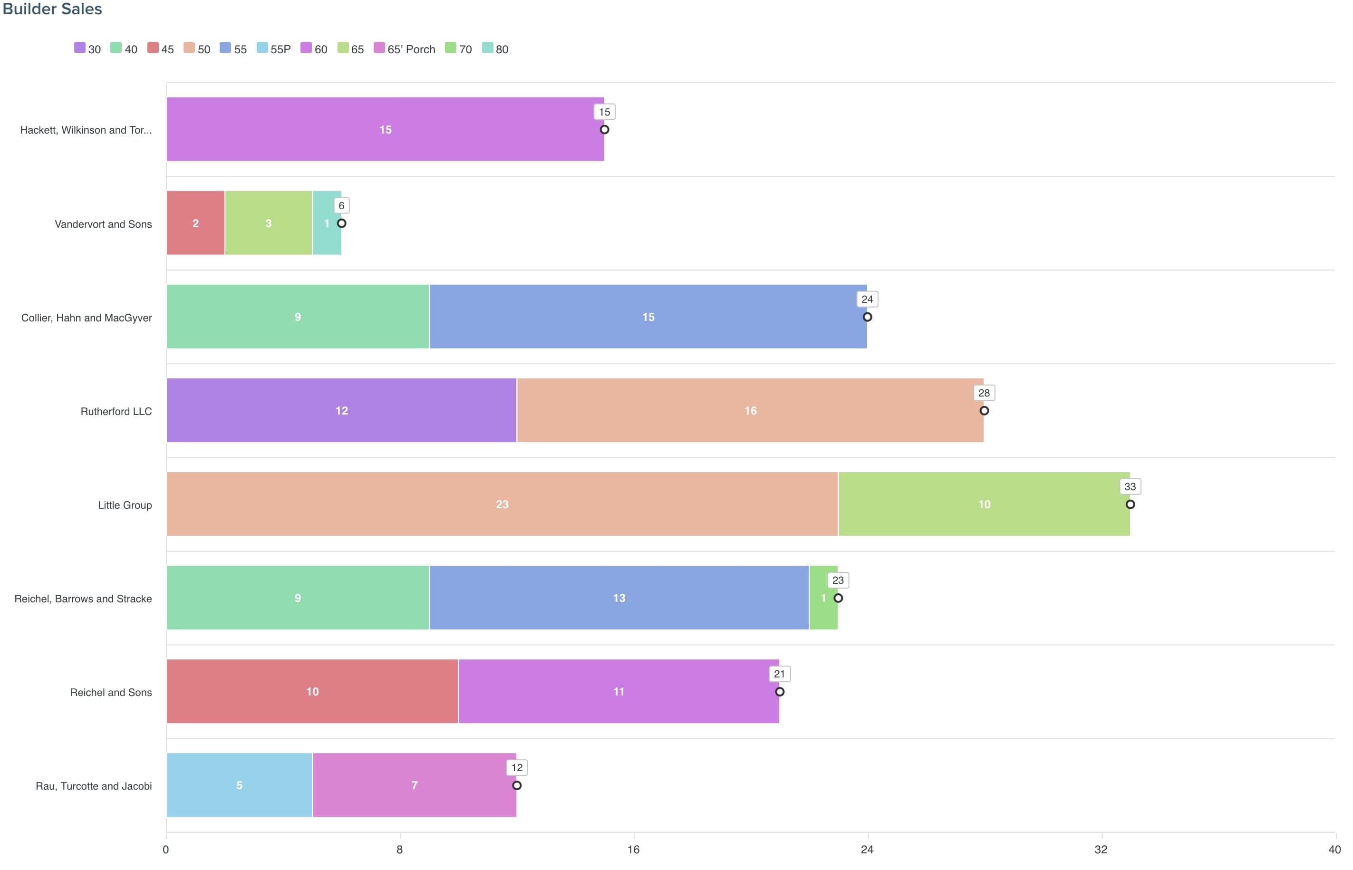This screenshot has width=1353, height=870.
Task: Click the red 45 legend swatch
Action: coord(153,48)
